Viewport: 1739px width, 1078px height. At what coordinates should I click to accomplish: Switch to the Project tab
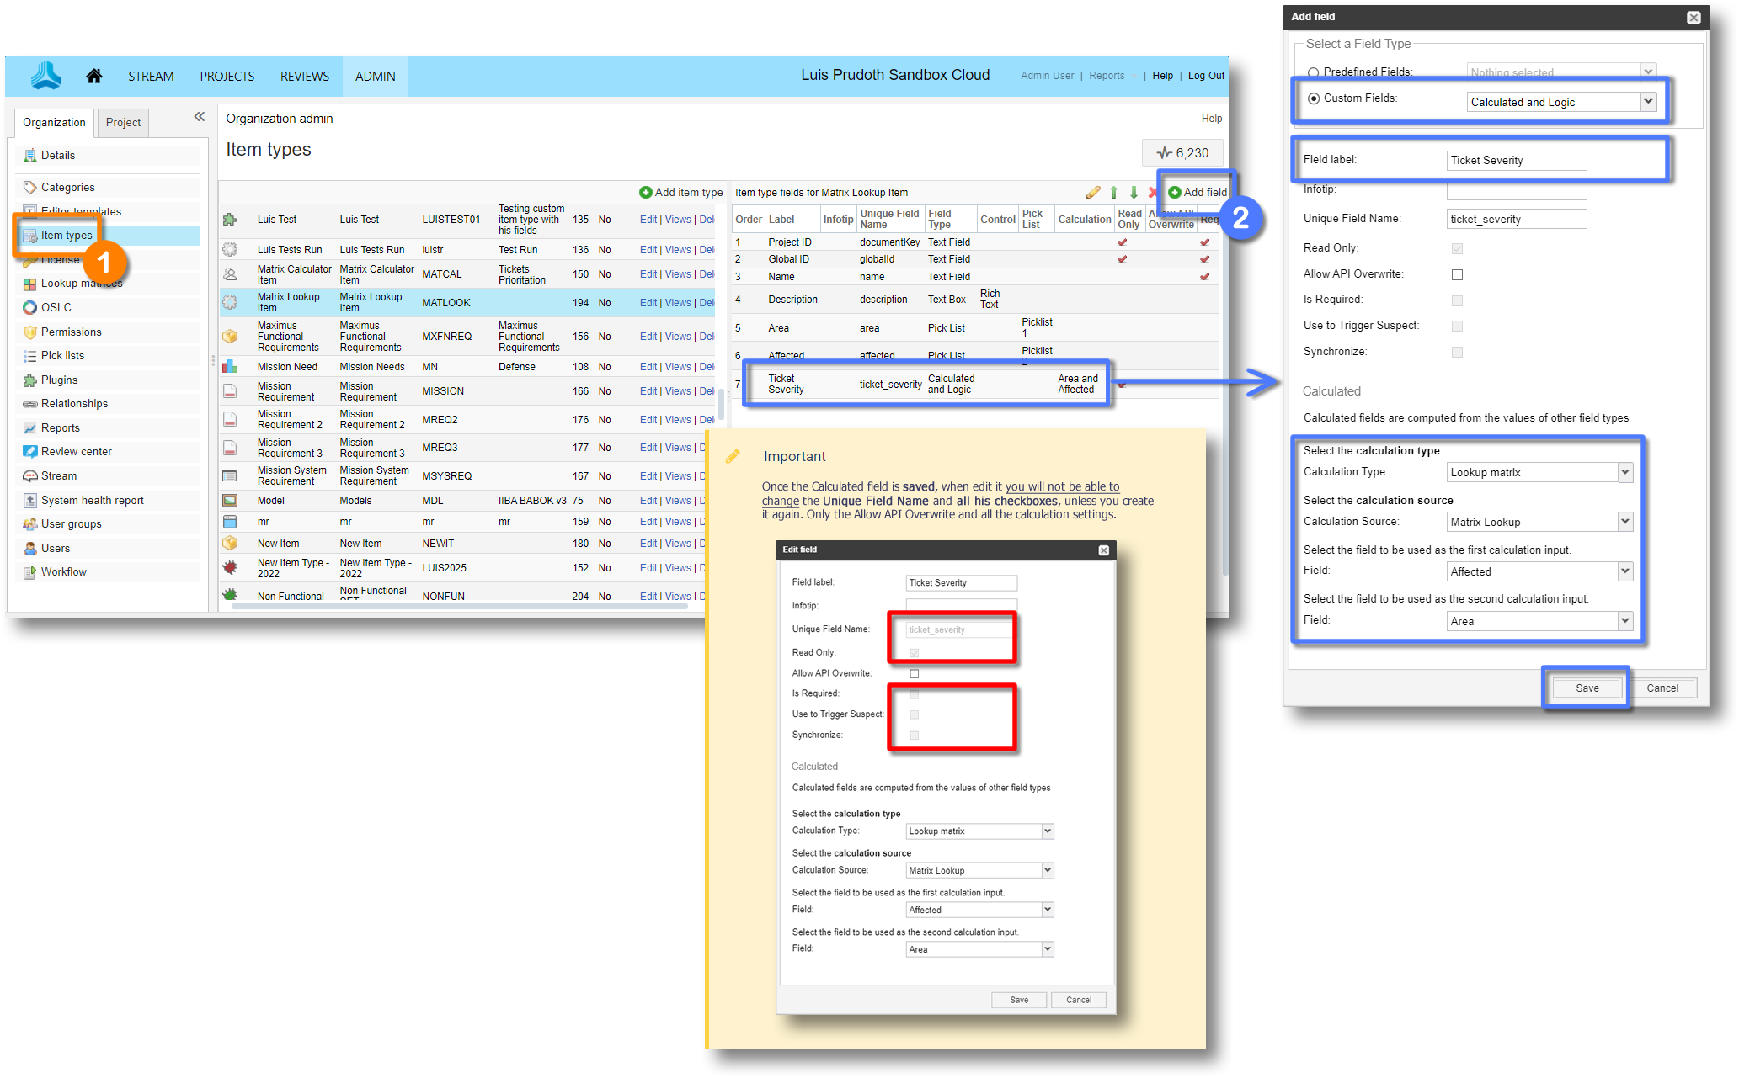point(123,122)
